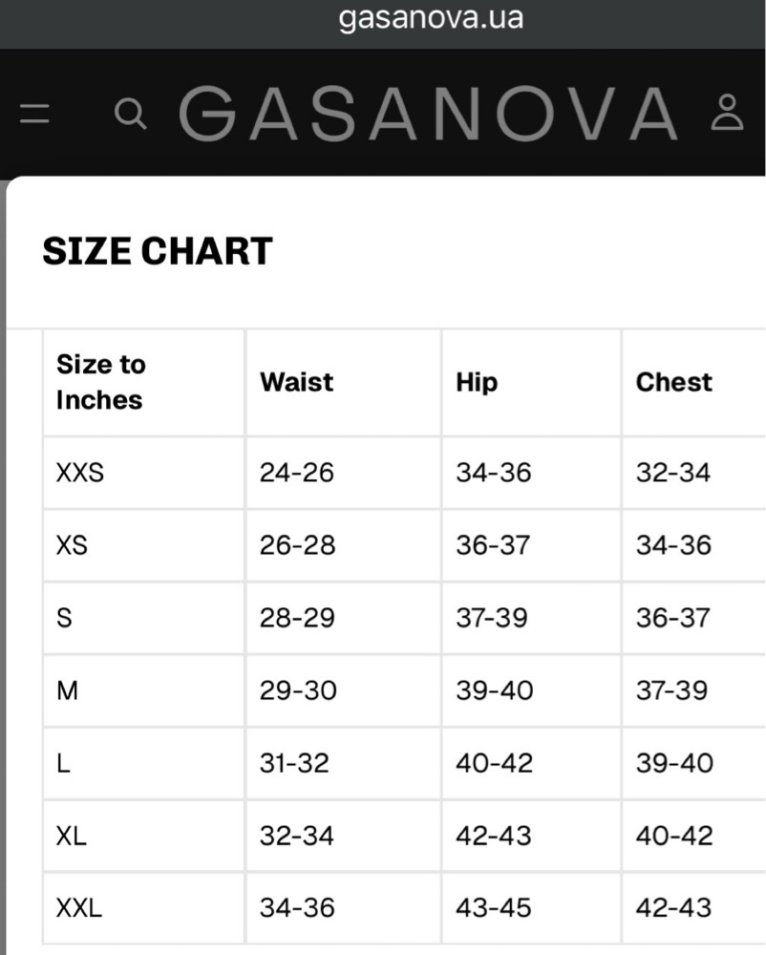Select the XXS size row label

[80, 473]
